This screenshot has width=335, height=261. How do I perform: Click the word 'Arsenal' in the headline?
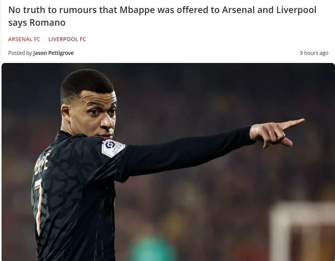click(238, 10)
